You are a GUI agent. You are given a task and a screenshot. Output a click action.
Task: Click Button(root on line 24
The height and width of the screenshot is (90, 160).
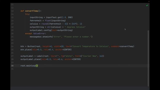34,46
